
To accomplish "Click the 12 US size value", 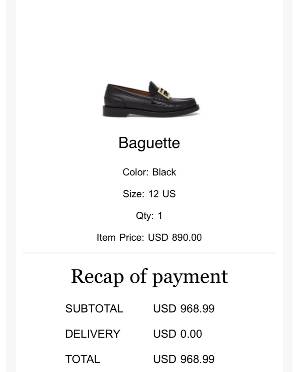I will tap(162, 194).
